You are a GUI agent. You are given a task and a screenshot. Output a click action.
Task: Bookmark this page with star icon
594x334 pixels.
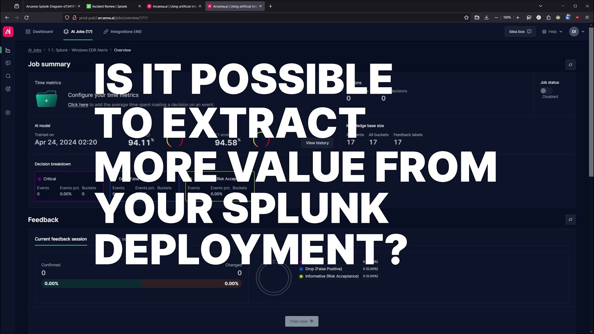pyautogui.click(x=466, y=18)
